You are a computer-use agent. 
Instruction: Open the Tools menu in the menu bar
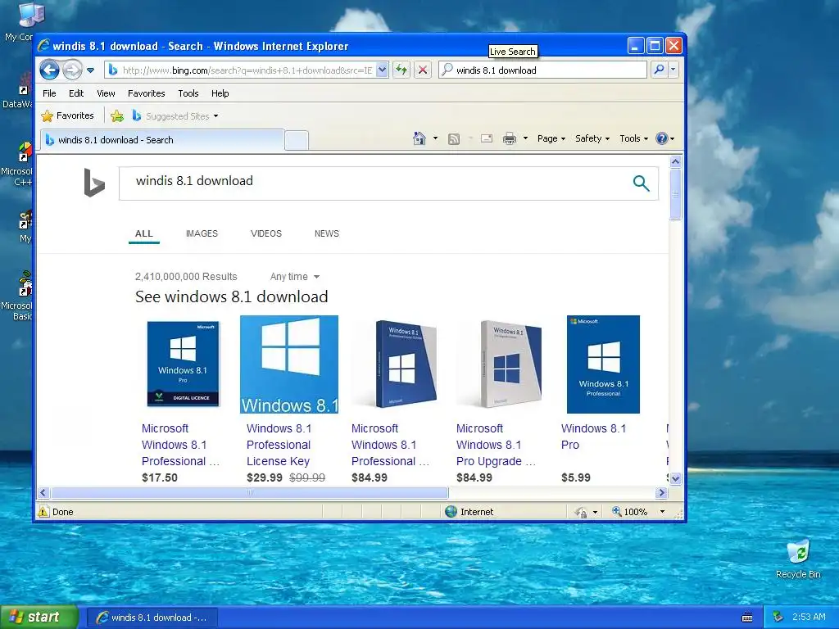click(188, 93)
